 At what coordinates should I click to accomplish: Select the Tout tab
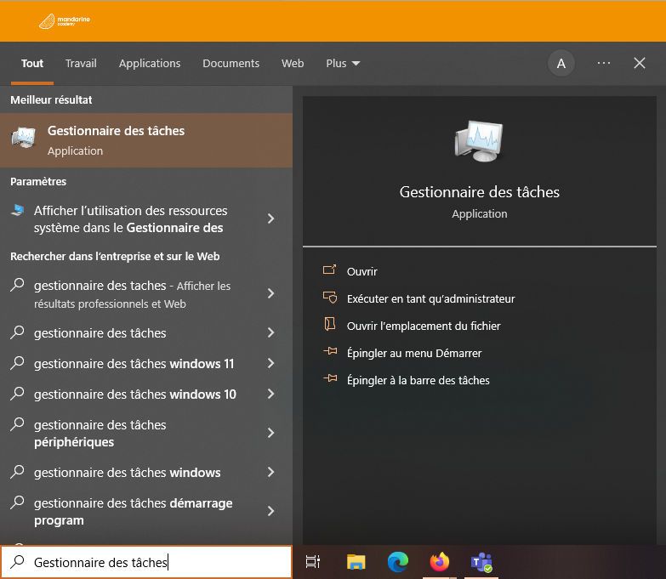tap(32, 63)
